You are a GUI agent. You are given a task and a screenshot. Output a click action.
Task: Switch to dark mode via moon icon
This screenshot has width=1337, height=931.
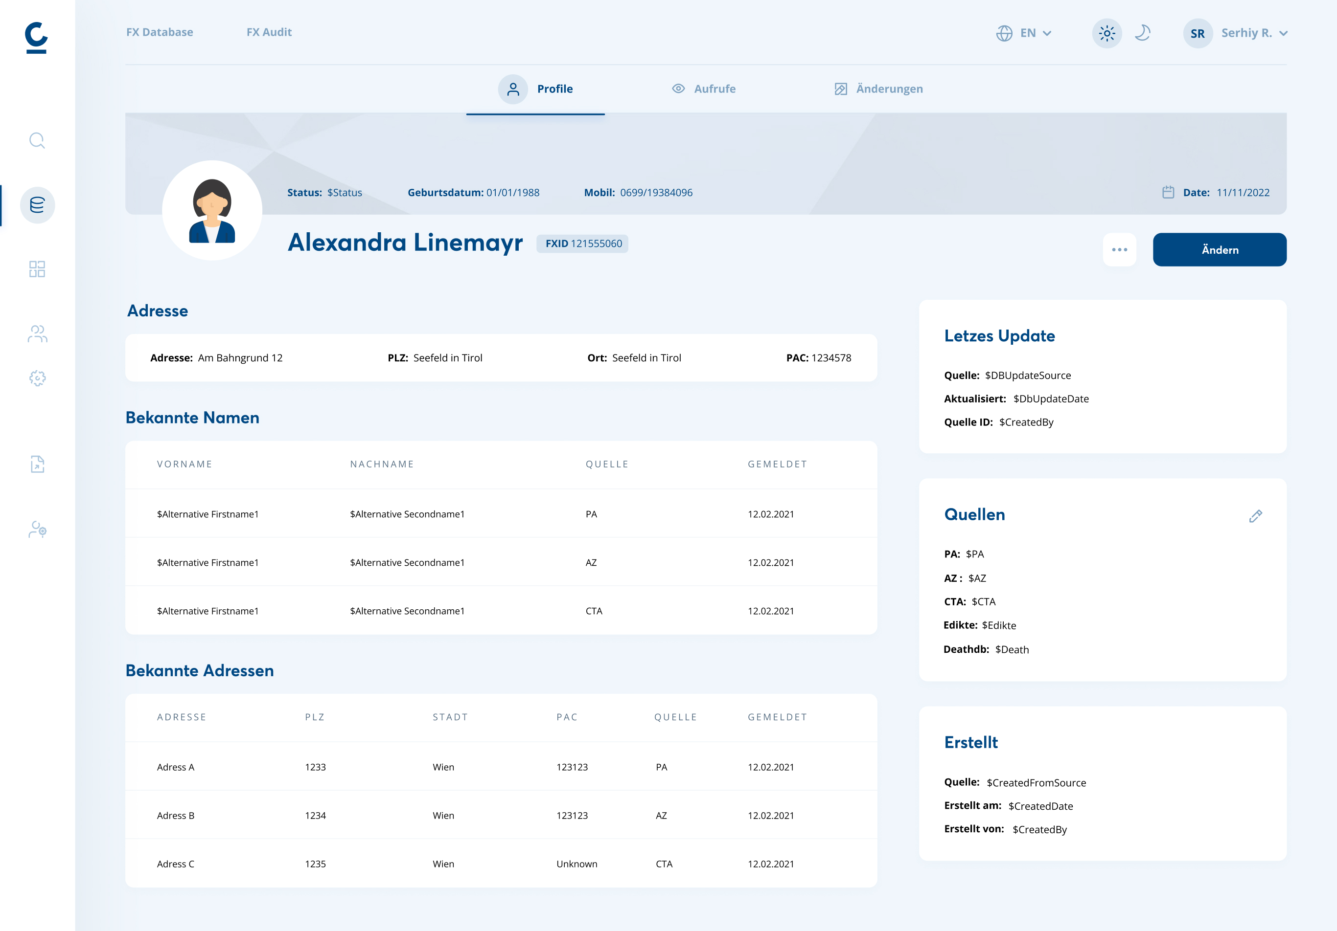pyautogui.click(x=1142, y=33)
